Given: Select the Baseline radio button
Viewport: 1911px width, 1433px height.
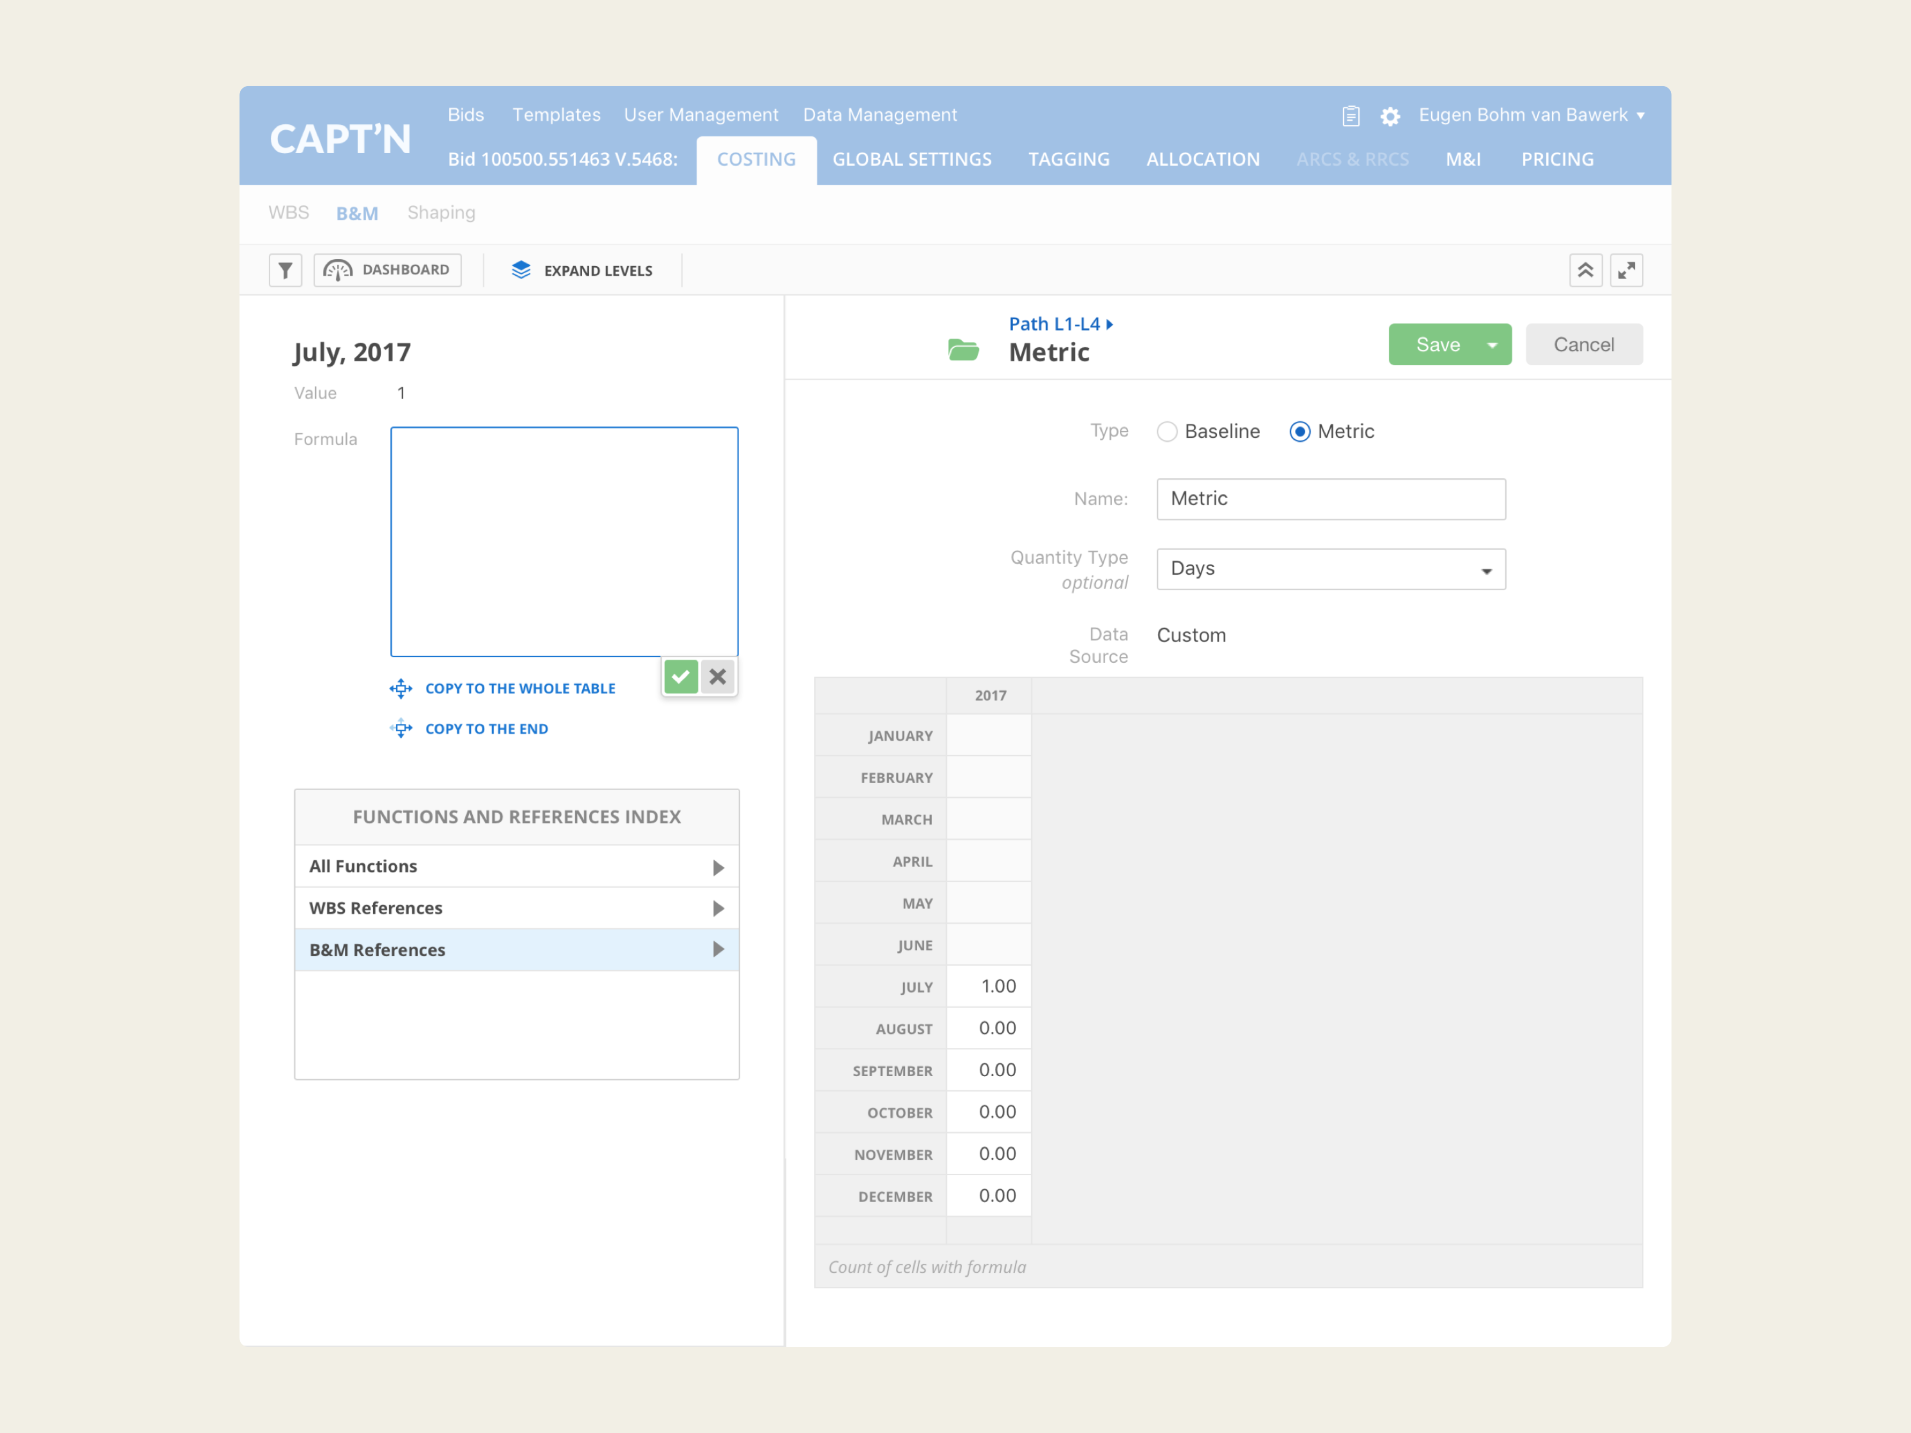Looking at the screenshot, I should point(1167,431).
